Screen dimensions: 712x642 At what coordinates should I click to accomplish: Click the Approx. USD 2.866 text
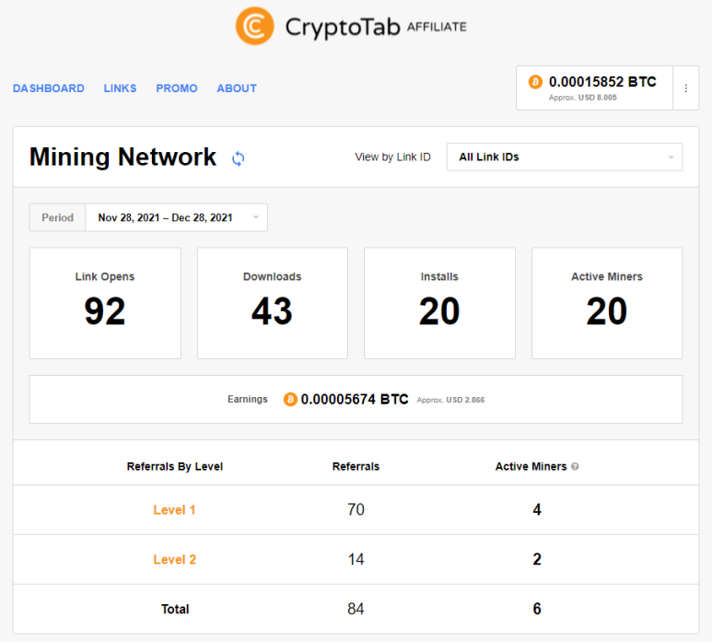[450, 400]
